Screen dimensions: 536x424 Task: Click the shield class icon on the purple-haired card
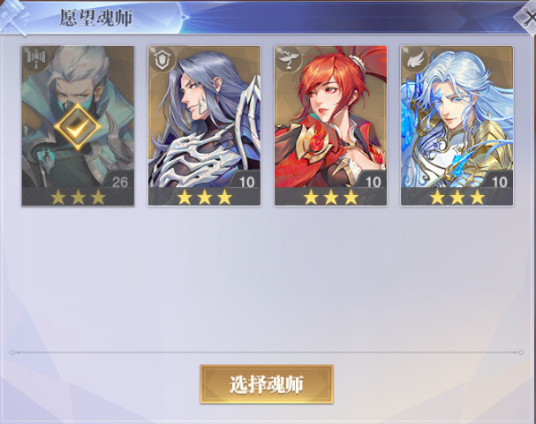pos(162,58)
